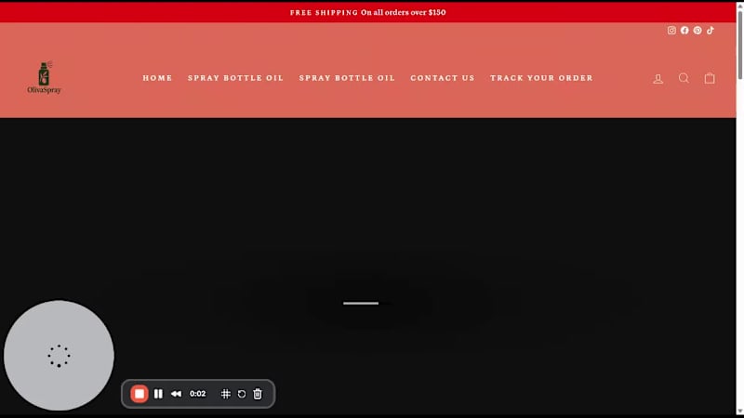Viewport: 744px width, 418px height.
Task: Open the second SPRAY BOTTLE OIL menu item
Action: (347, 78)
